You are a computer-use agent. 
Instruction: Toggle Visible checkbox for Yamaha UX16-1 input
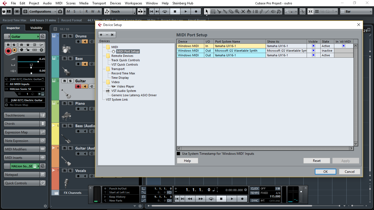(x=313, y=46)
